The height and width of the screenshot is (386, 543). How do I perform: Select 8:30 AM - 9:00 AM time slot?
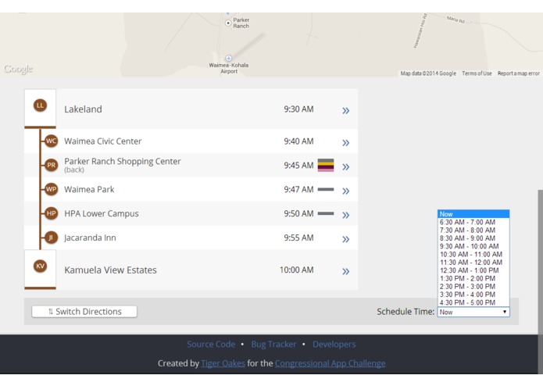[x=473, y=238]
